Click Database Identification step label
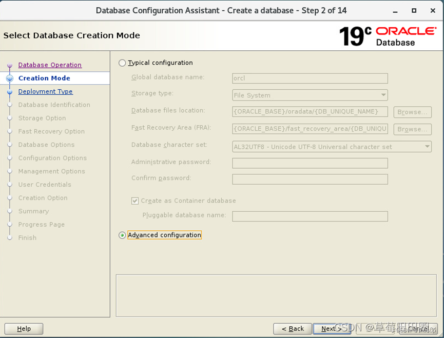 (54, 105)
